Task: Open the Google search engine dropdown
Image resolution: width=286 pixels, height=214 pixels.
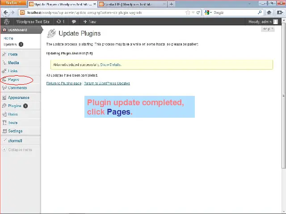Action: coord(208,12)
